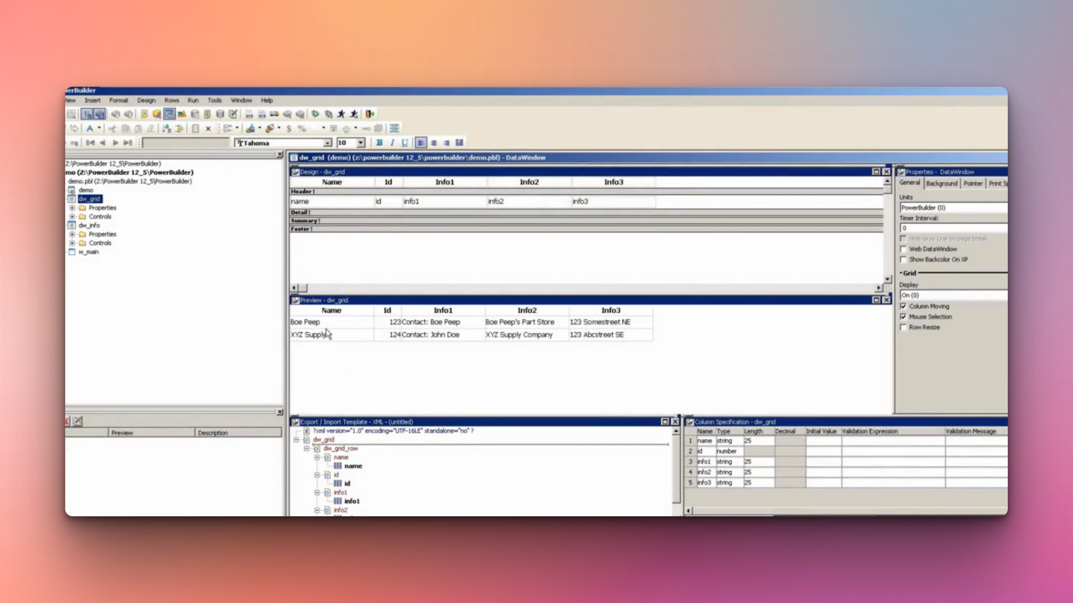Switch to the Background tab in Properties
The width and height of the screenshot is (1073, 603).
941,183
